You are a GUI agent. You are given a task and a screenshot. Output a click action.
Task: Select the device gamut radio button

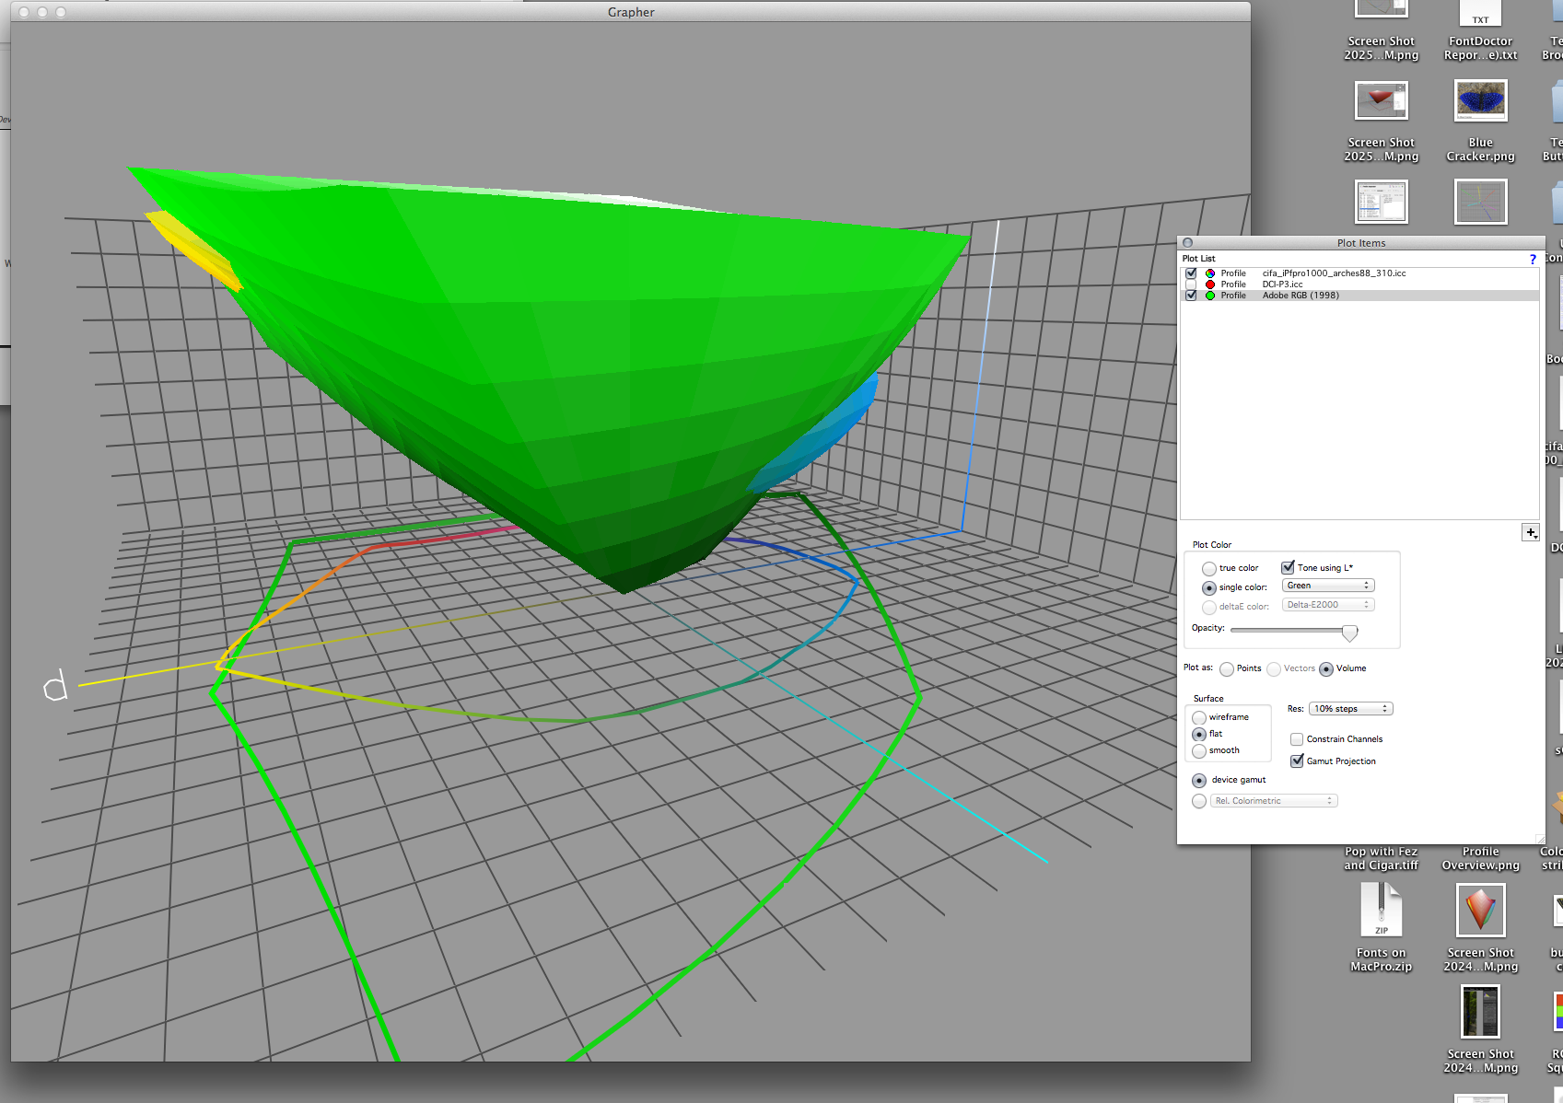(1198, 781)
